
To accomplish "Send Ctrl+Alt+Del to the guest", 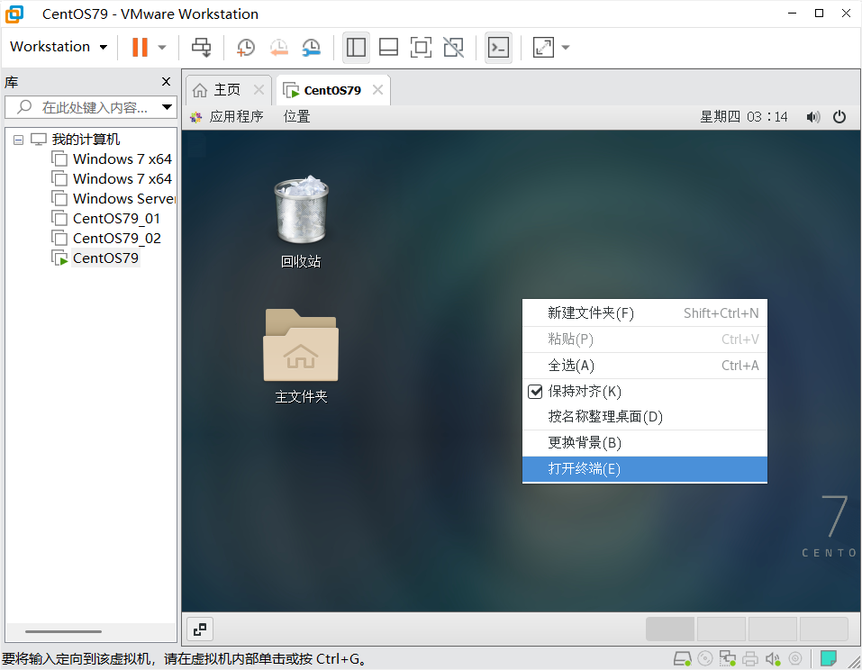I will coord(201,47).
